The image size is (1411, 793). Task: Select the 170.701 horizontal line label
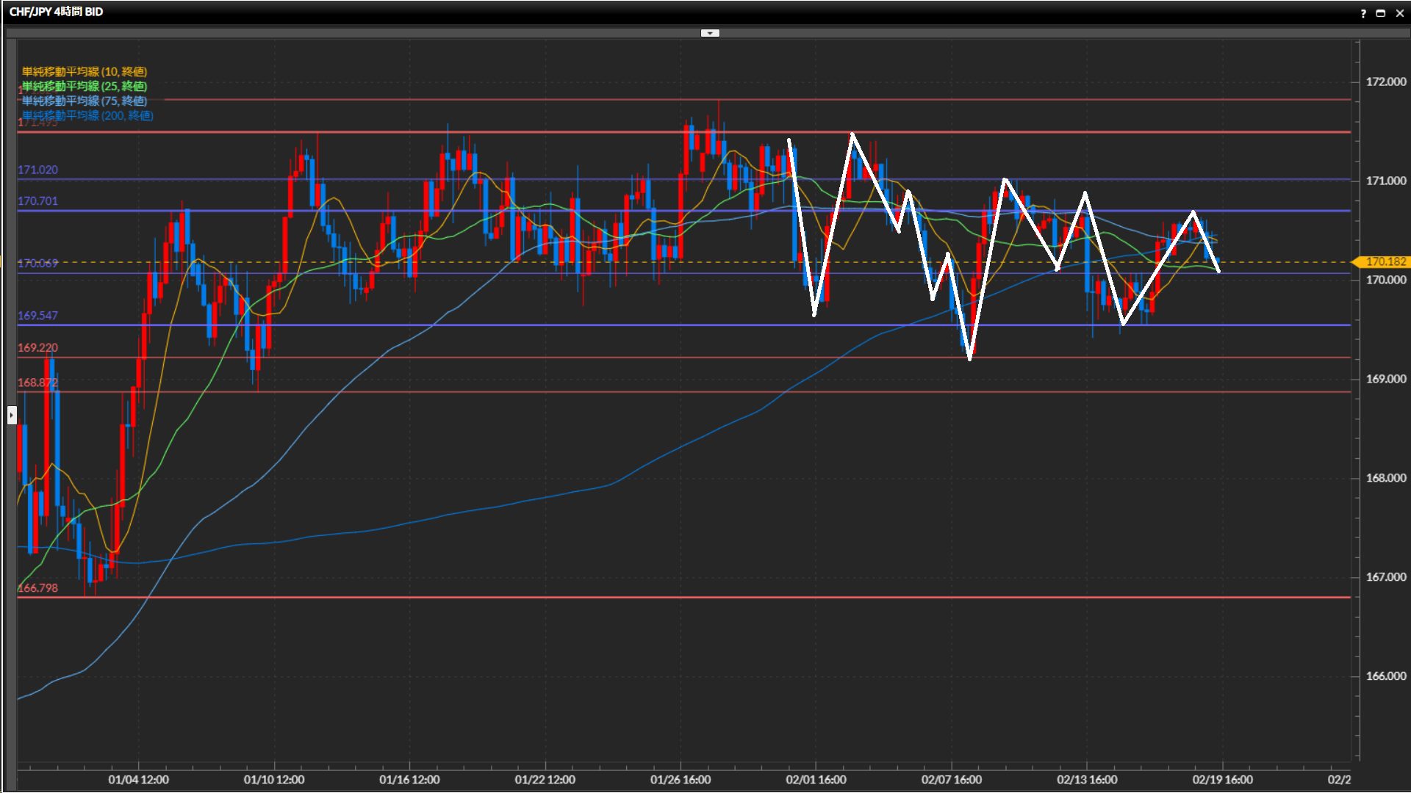[x=37, y=200]
